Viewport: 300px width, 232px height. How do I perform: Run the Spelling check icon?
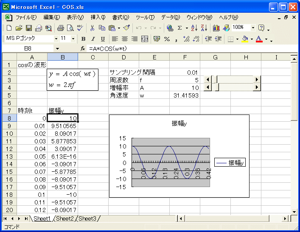80,28
